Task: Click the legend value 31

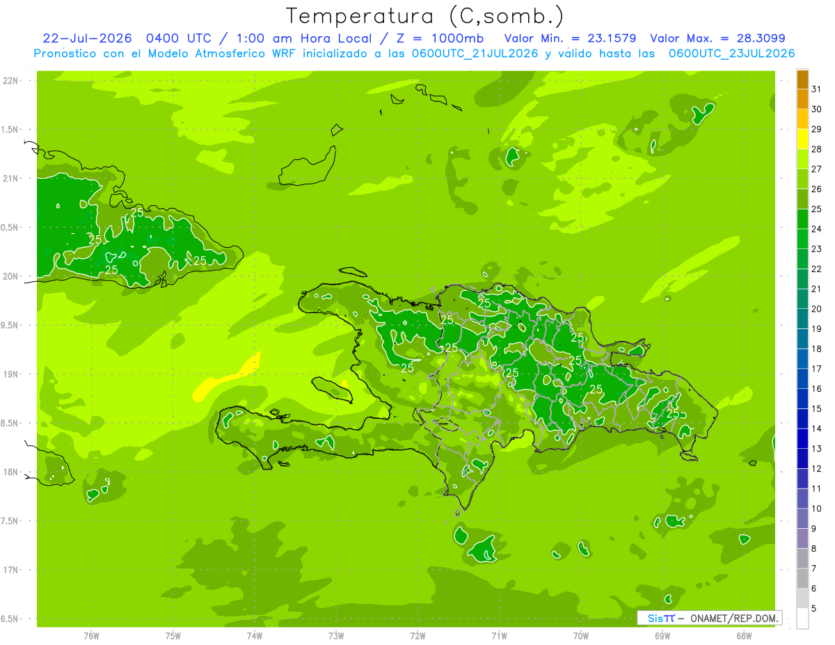Action: (x=816, y=89)
